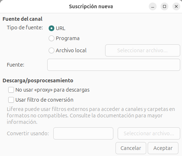Select the Archivo local radio option
Image resolution: width=182 pixels, height=156 pixels.
[x=51, y=50]
